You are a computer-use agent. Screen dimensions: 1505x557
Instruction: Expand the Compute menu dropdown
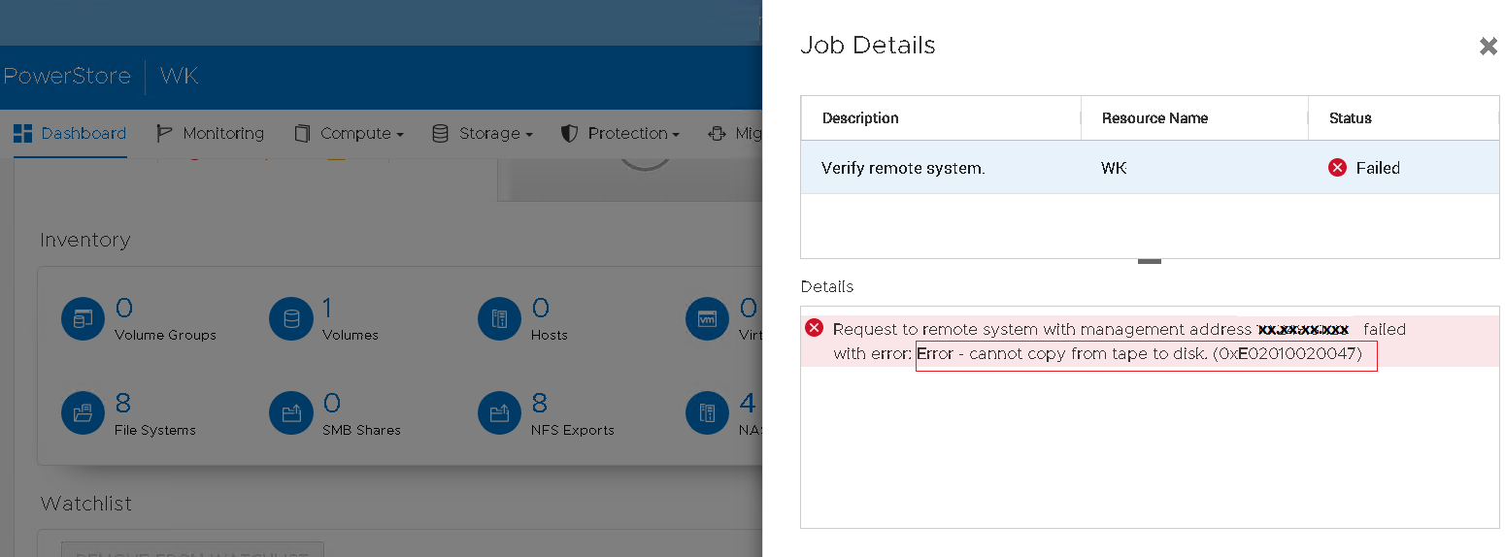[349, 134]
